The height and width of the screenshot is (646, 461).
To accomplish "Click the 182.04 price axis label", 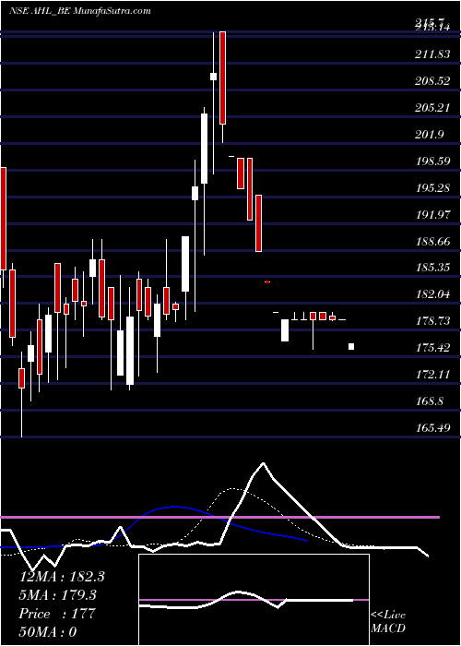I will pyautogui.click(x=432, y=294).
